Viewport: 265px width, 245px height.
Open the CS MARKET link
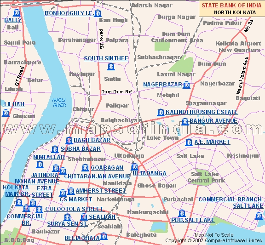pos(76,199)
